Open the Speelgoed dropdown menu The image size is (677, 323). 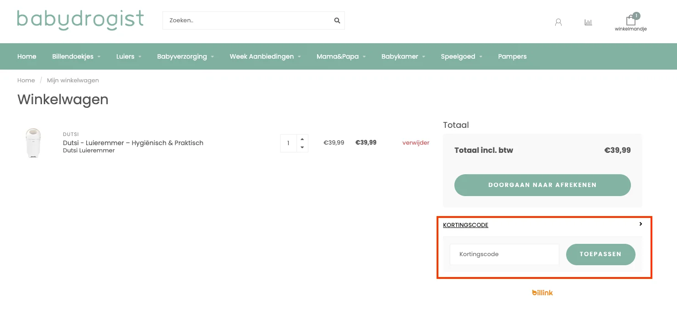pyautogui.click(x=458, y=56)
